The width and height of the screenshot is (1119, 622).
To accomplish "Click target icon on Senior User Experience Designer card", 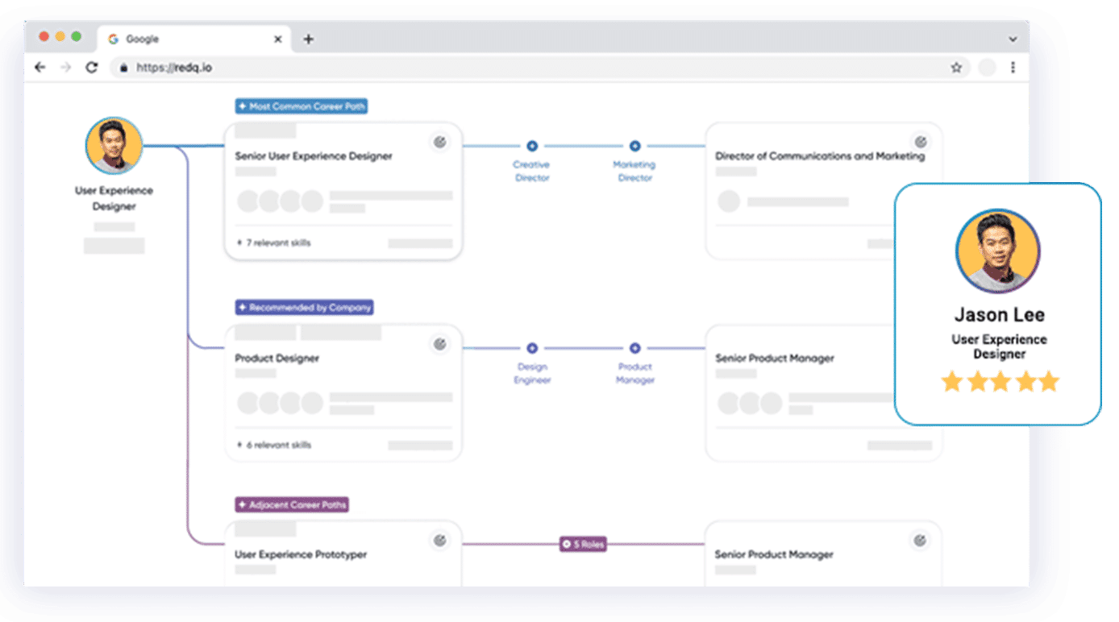I will pos(439,142).
